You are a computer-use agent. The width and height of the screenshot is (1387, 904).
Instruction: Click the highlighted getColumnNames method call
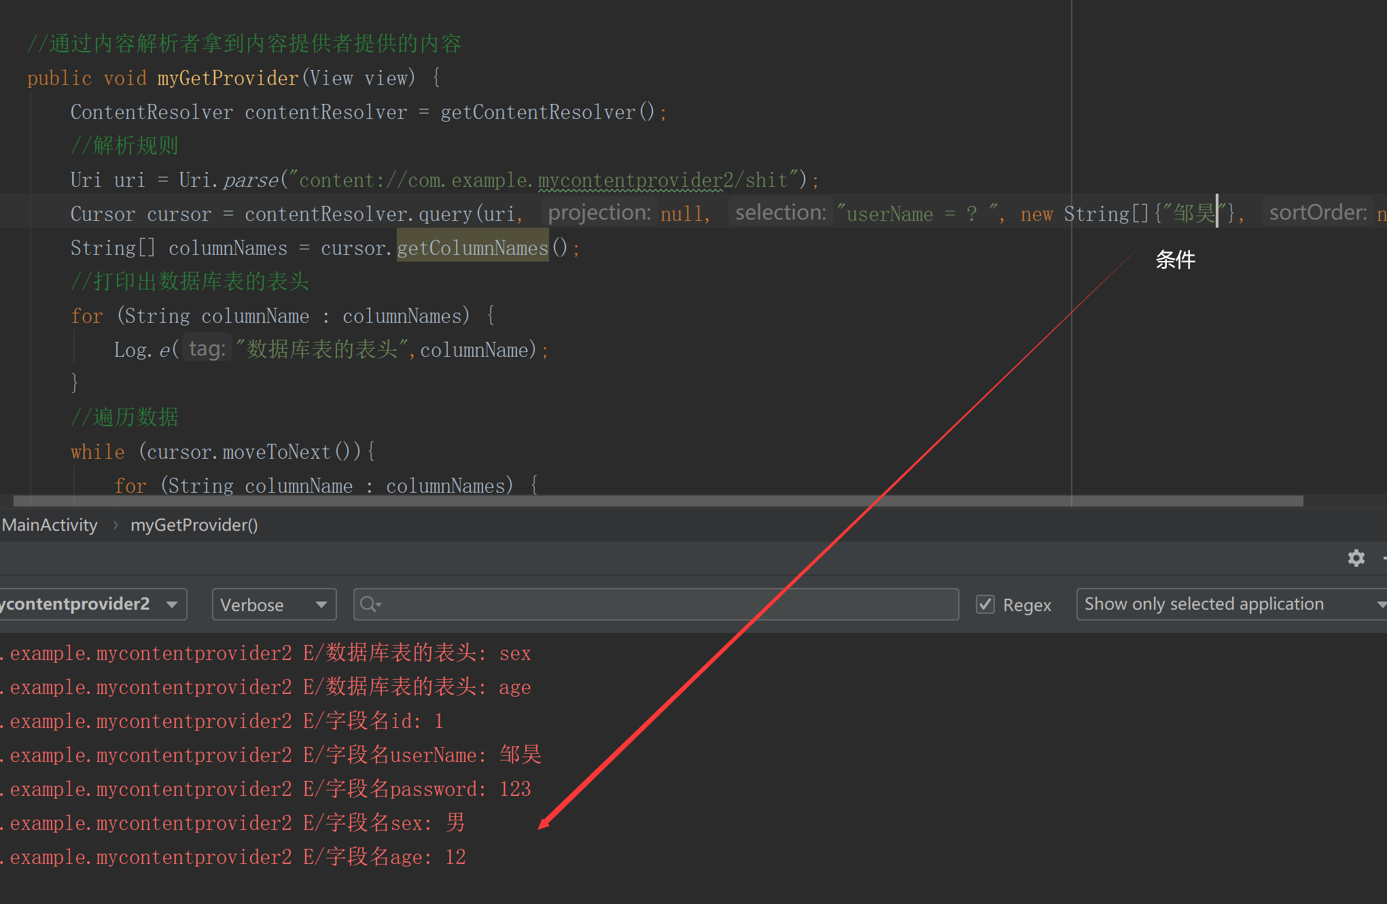[472, 248]
